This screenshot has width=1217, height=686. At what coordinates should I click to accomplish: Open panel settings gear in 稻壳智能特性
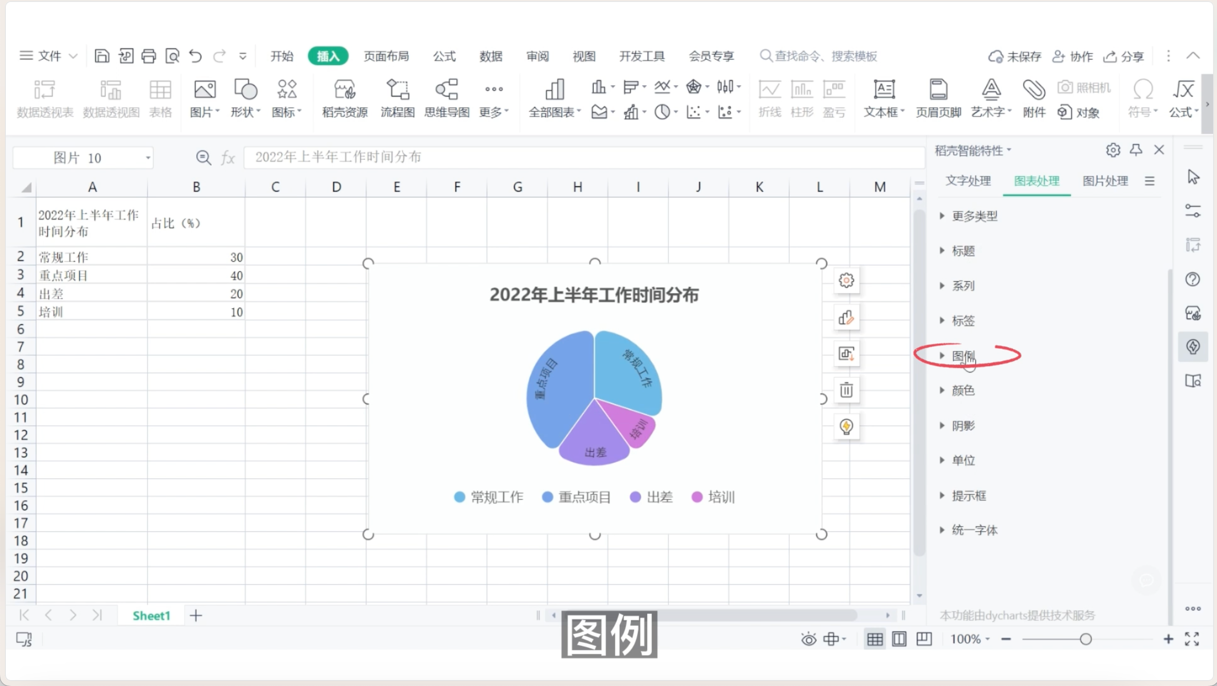pos(1113,150)
